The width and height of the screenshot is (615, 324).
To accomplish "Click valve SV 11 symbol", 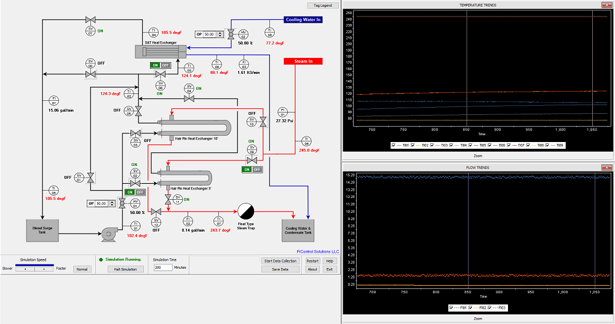I will point(168,199).
